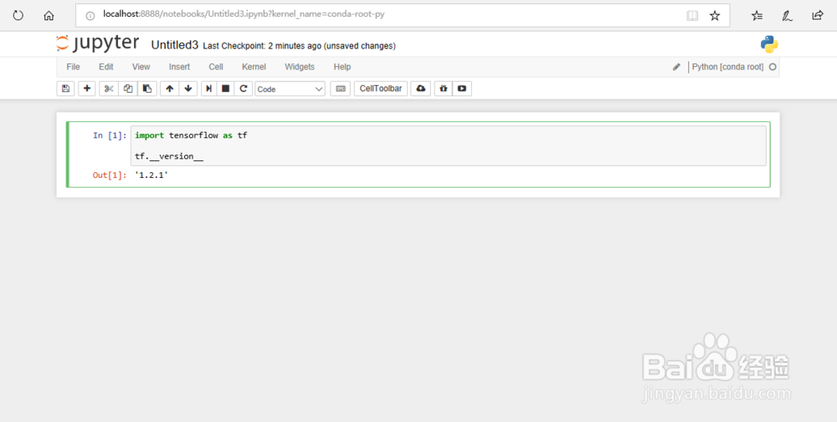Move selected cell down arrow
The width and height of the screenshot is (837, 422).
(x=187, y=89)
